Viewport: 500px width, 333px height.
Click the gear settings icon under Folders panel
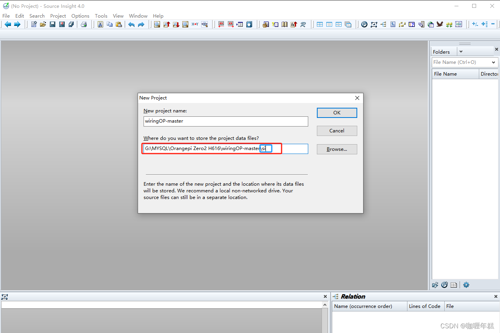(466, 285)
